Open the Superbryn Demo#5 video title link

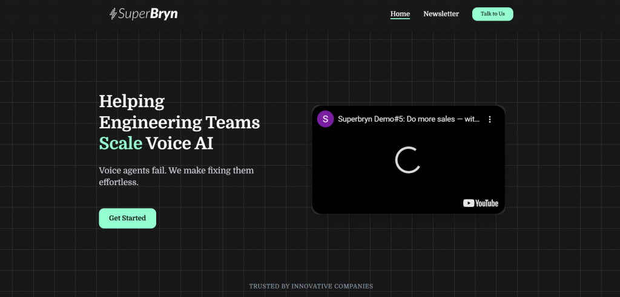pos(408,119)
